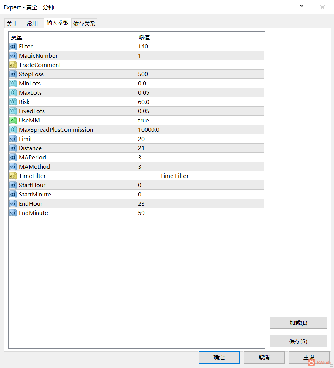Confirm with the 确定 button
The image size is (334, 368).
[219, 357]
